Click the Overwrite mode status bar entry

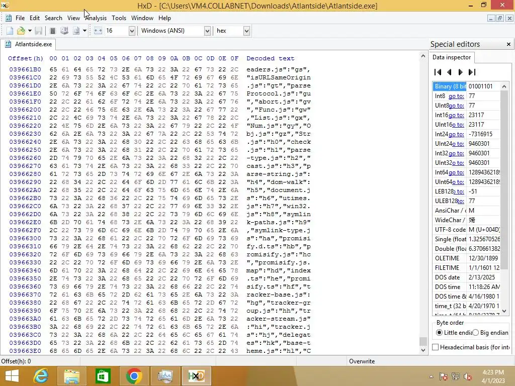[362, 361]
